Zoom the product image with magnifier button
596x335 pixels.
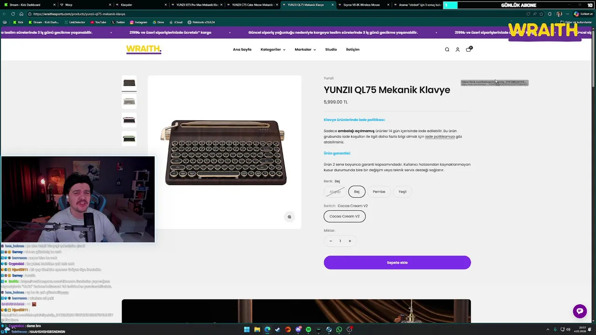click(x=289, y=217)
